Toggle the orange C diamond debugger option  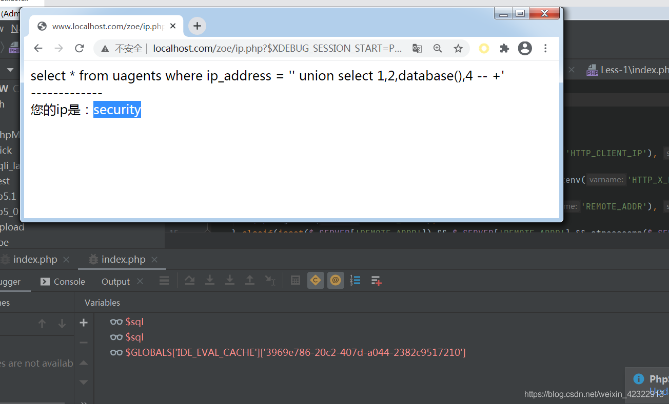tap(316, 280)
